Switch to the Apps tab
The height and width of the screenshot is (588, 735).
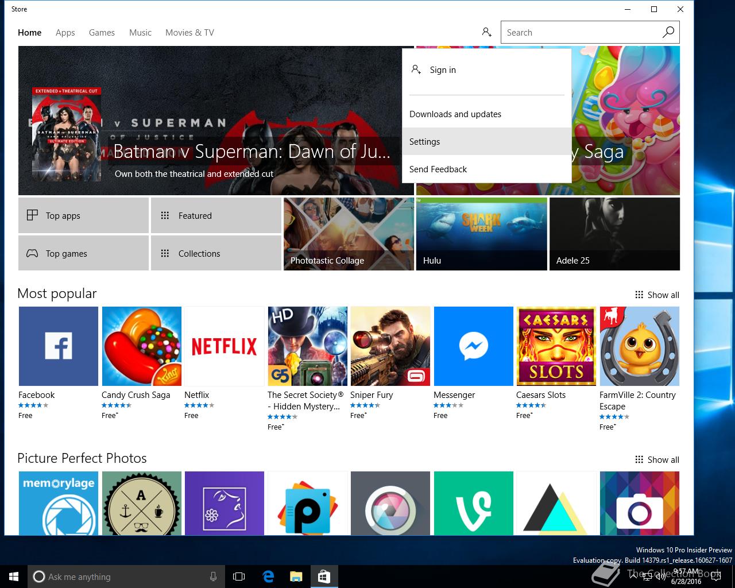pyautogui.click(x=65, y=32)
